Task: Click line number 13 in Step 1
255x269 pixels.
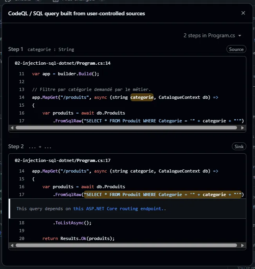Action: (x=22, y=89)
